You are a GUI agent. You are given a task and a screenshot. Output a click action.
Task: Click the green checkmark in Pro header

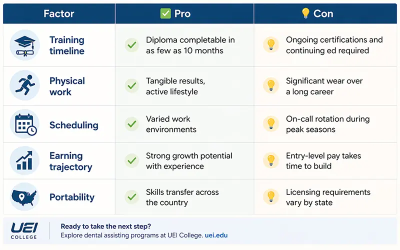165,13
